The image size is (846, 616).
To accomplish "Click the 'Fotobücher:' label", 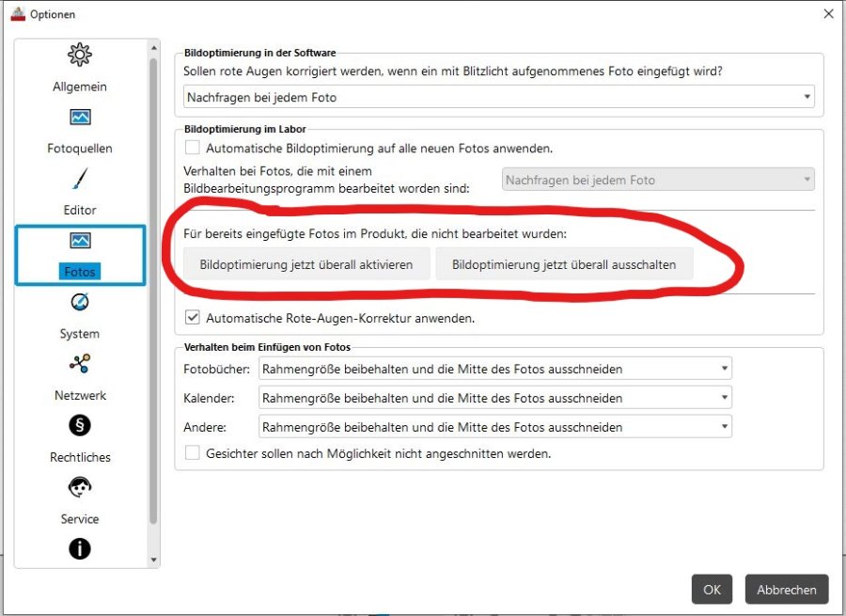I will tap(217, 370).
